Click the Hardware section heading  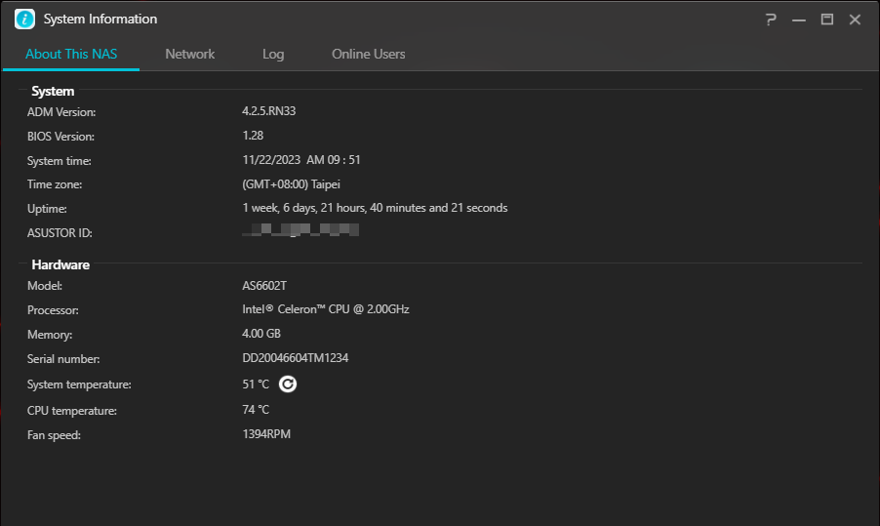coord(60,264)
